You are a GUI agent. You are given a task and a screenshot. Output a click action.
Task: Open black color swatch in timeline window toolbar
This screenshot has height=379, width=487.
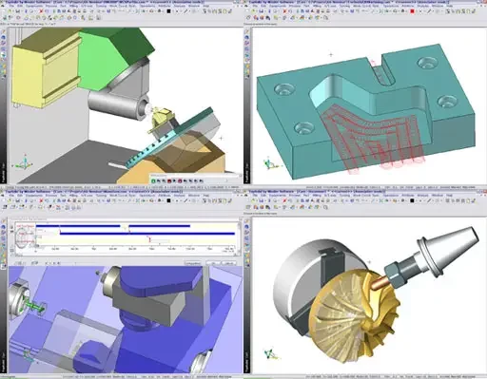click(x=168, y=200)
